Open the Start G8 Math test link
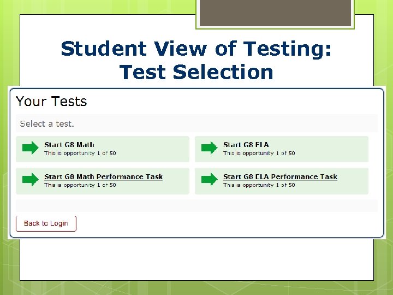The image size is (393, 295). pos(69,145)
